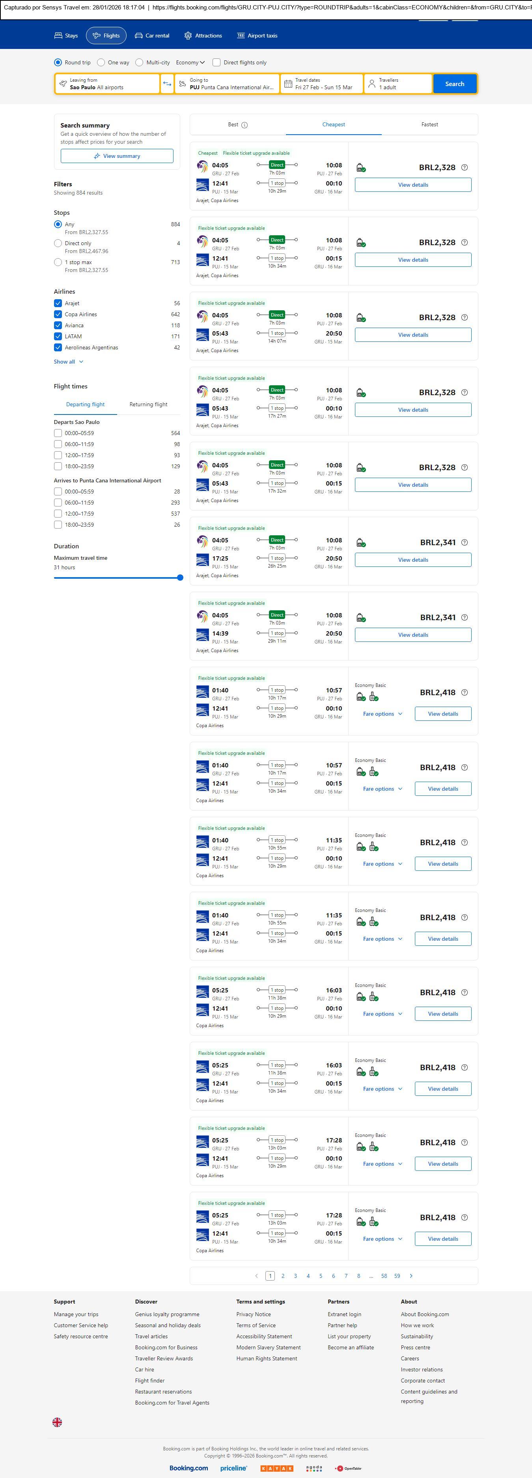This screenshot has height=1478, width=532.
Task: Click the swap origin and destination arrows icon
Action: (x=167, y=84)
